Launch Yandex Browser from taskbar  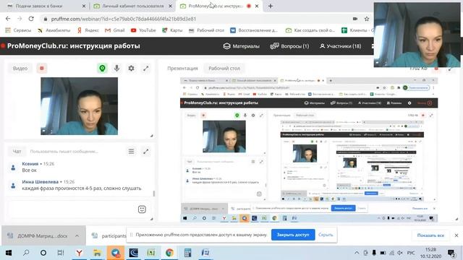(79, 253)
